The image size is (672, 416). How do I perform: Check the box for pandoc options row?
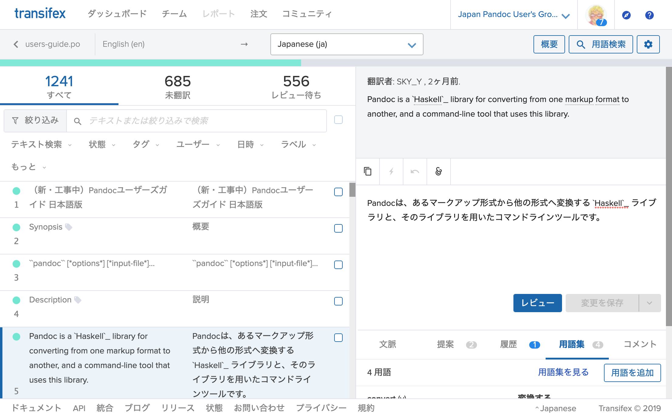338,265
